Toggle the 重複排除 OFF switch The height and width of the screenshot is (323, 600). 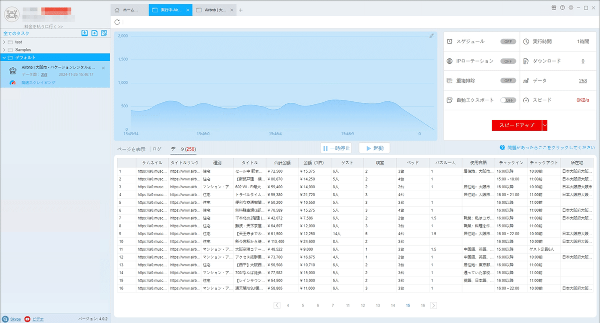click(508, 80)
